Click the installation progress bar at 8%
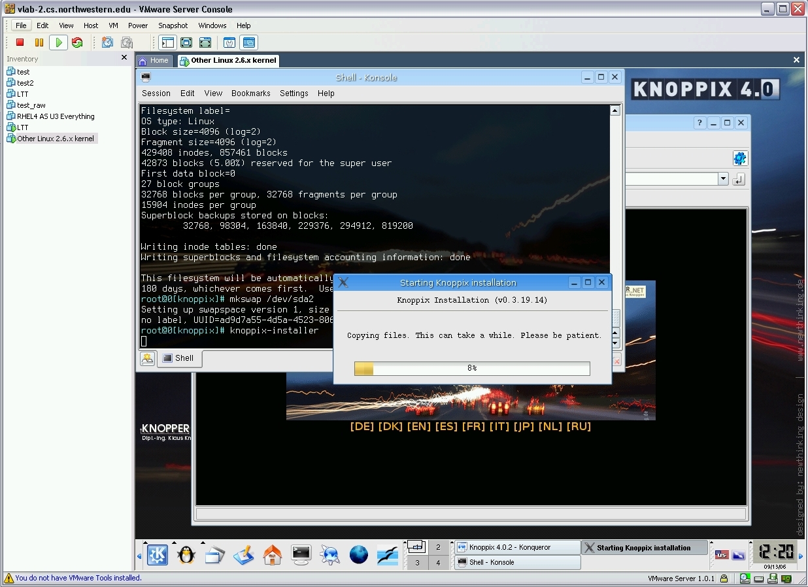This screenshot has height=587, width=808. click(472, 369)
